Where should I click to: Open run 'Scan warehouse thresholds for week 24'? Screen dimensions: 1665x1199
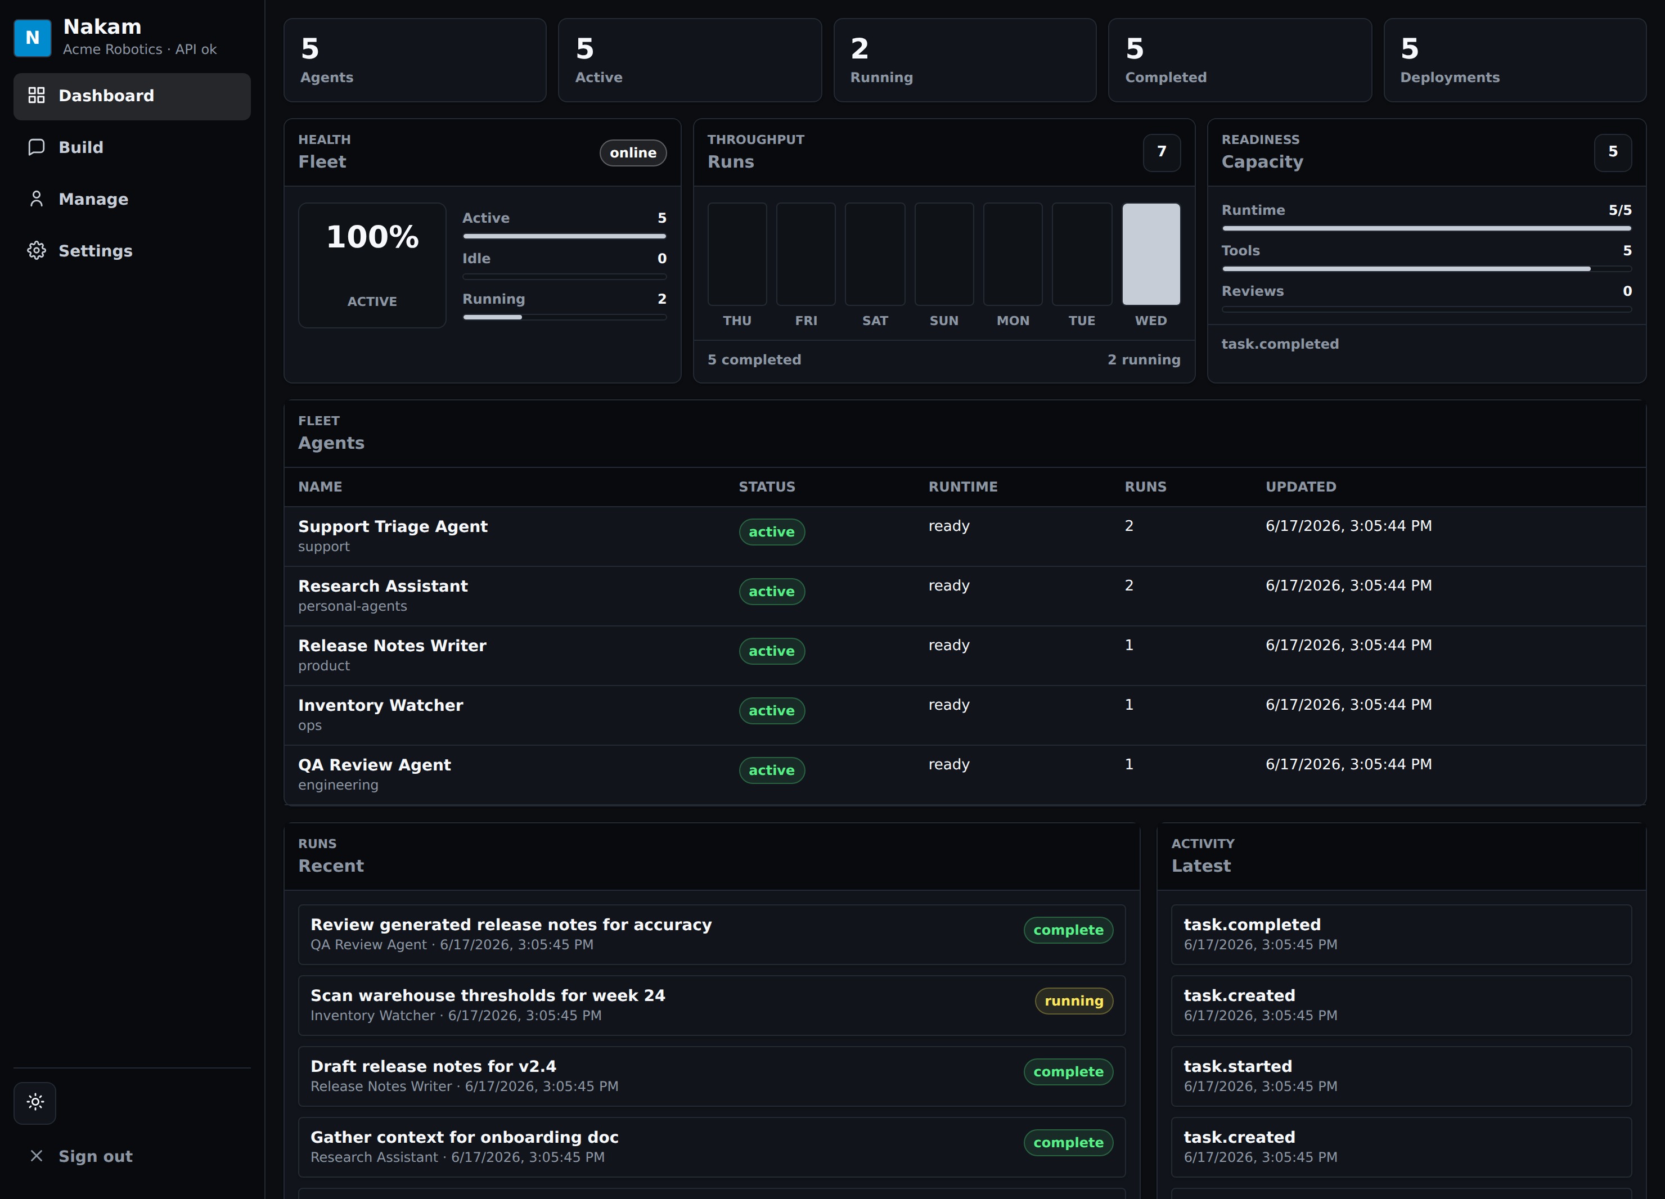coord(712,1006)
